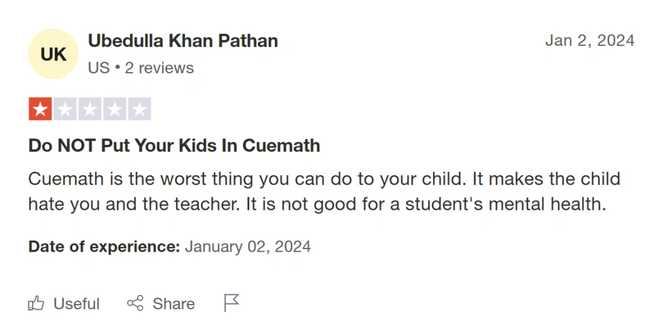The width and height of the screenshot is (672, 331).
Task: Click the Jan 2, 2024 review date
Action: tap(589, 41)
